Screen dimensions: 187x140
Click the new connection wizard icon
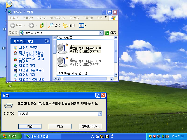click(x=15, y=48)
